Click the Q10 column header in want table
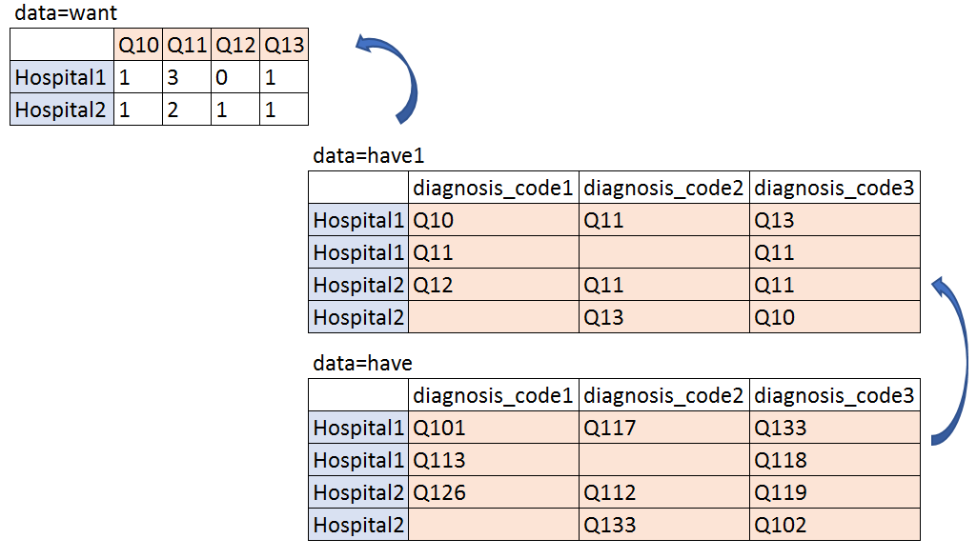The height and width of the screenshot is (559, 977). coord(138,45)
